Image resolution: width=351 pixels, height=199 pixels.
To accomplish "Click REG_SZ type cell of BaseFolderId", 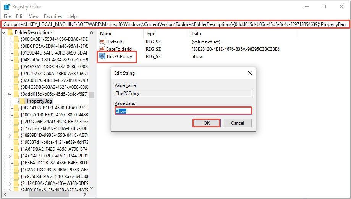I will coord(153,49).
